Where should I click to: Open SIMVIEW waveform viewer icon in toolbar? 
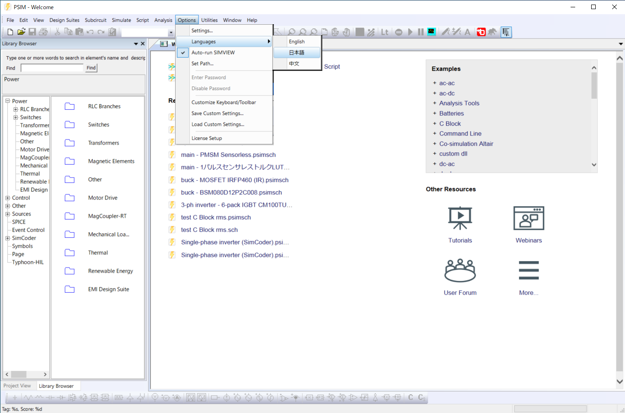click(432, 32)
